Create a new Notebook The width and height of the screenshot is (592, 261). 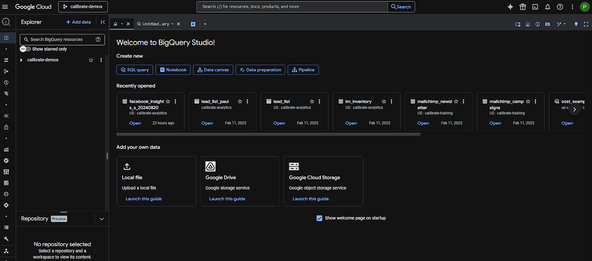173,70
